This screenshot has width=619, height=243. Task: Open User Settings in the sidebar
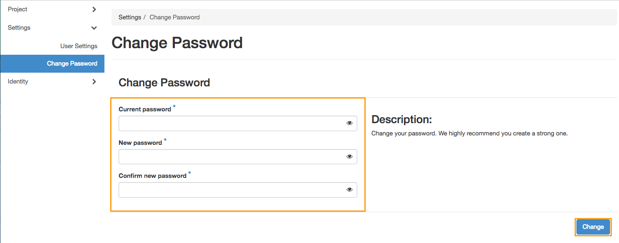[x=78, y=46]
